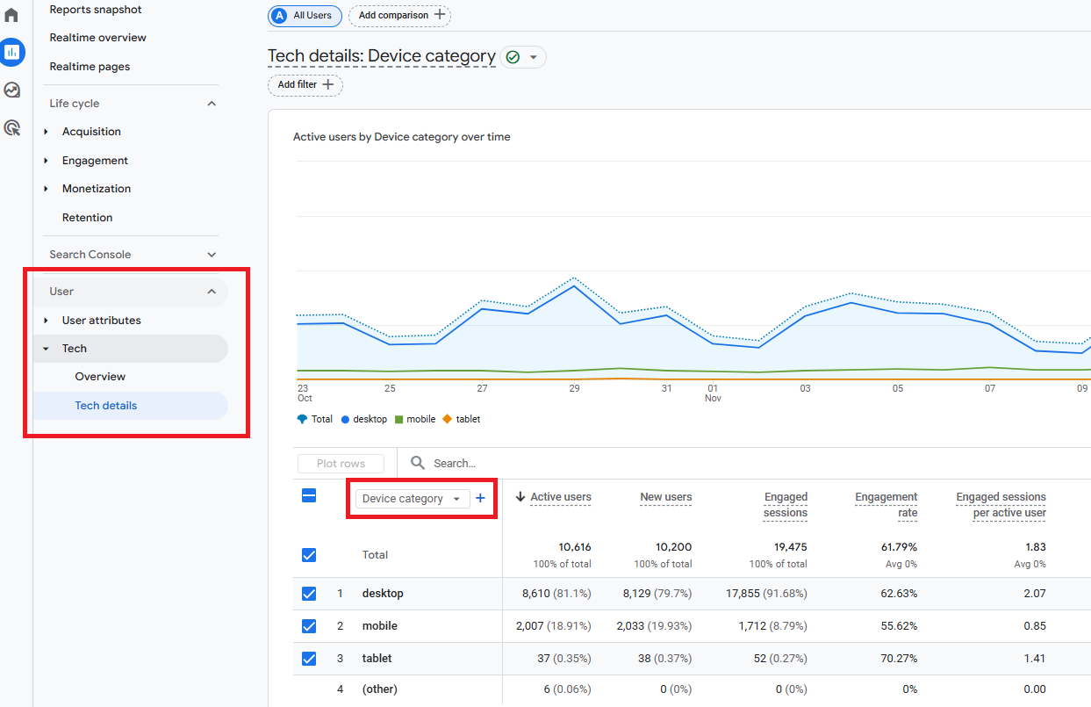Click plus icon next to Device category
1091x707 pixels.
(480, 498)
